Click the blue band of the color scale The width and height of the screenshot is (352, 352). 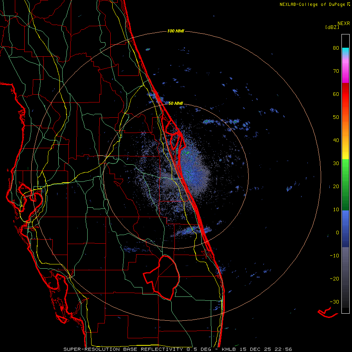(345, 229)
